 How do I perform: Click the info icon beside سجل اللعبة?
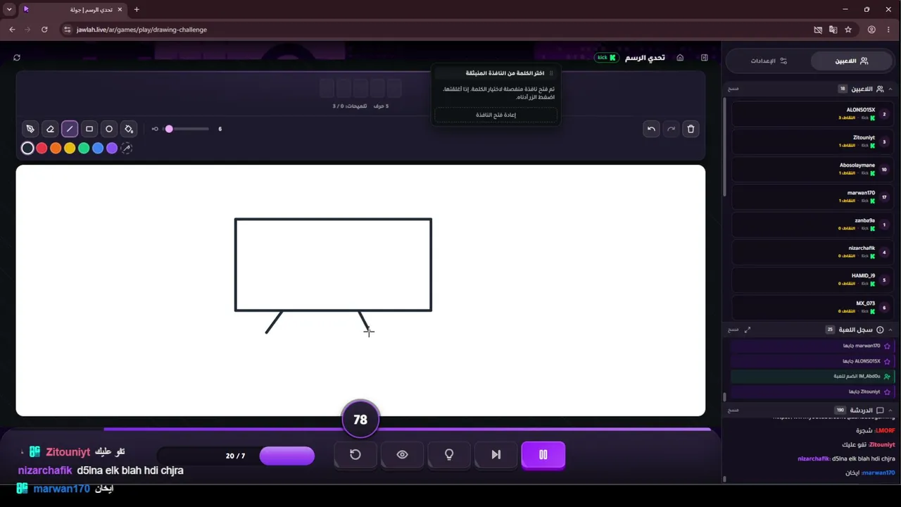(x=880, y=330)
